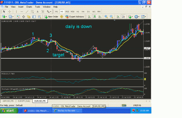Pick the Horizontal Line drawing tool
This screenshot has width=182, height=118.
22,12
